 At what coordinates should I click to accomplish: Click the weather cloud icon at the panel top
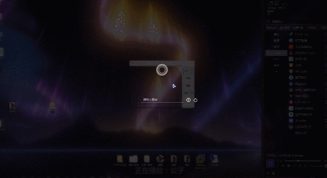coord(270,3)
